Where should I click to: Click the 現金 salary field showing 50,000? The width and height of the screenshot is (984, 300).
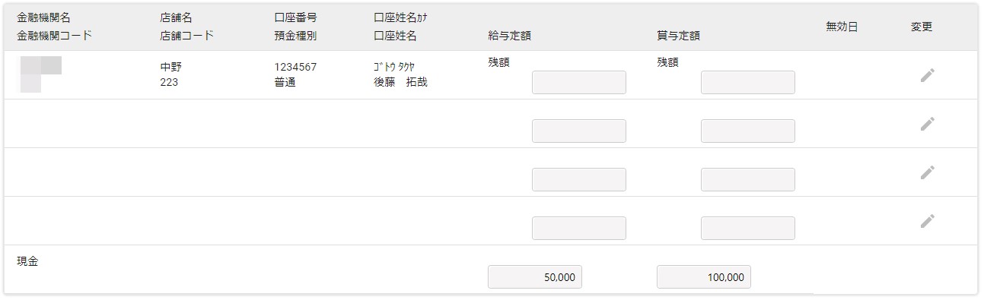click(x=535, y=276)
